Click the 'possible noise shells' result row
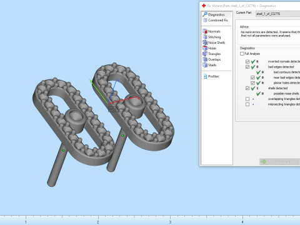The image size is (300, 225). point(278,94)
